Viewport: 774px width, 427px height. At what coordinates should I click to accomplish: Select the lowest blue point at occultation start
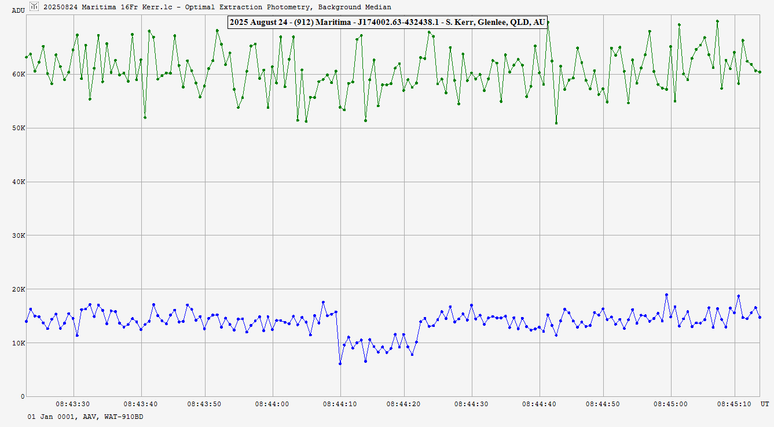(x=340, y=363)
